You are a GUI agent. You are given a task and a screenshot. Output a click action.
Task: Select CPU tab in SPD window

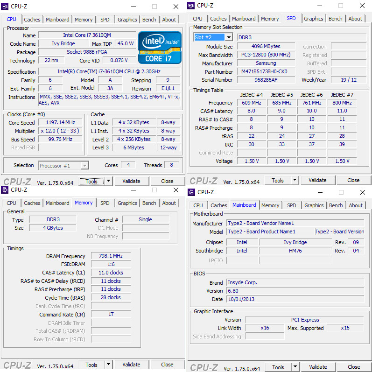[x=197, y=19]
